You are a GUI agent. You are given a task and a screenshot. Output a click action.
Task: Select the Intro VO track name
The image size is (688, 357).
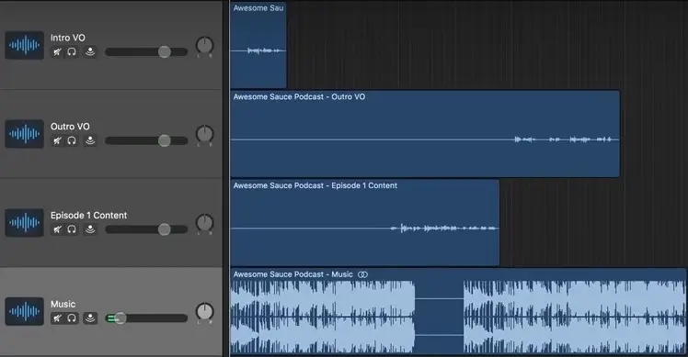tap(67, 38)
